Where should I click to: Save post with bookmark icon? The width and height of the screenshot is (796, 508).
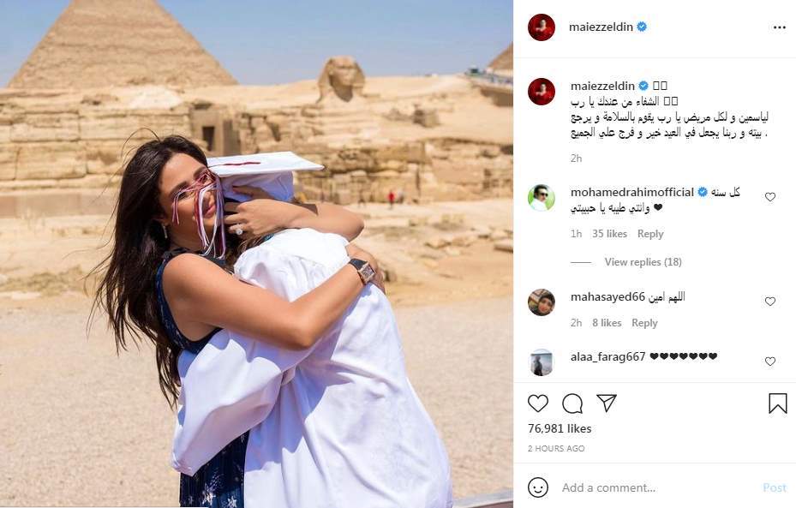[778, 403]
